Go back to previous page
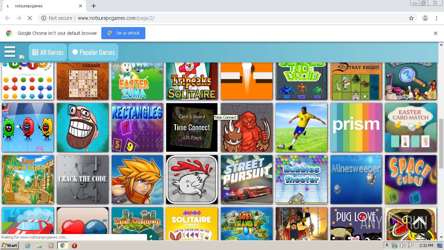 tap(8, 18)
